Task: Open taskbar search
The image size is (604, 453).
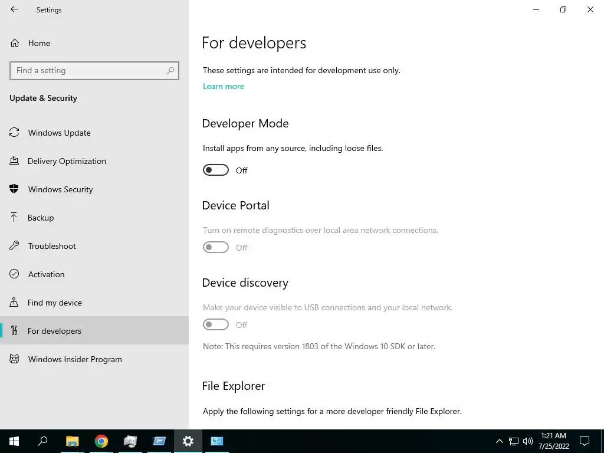Action: point(42,441)
